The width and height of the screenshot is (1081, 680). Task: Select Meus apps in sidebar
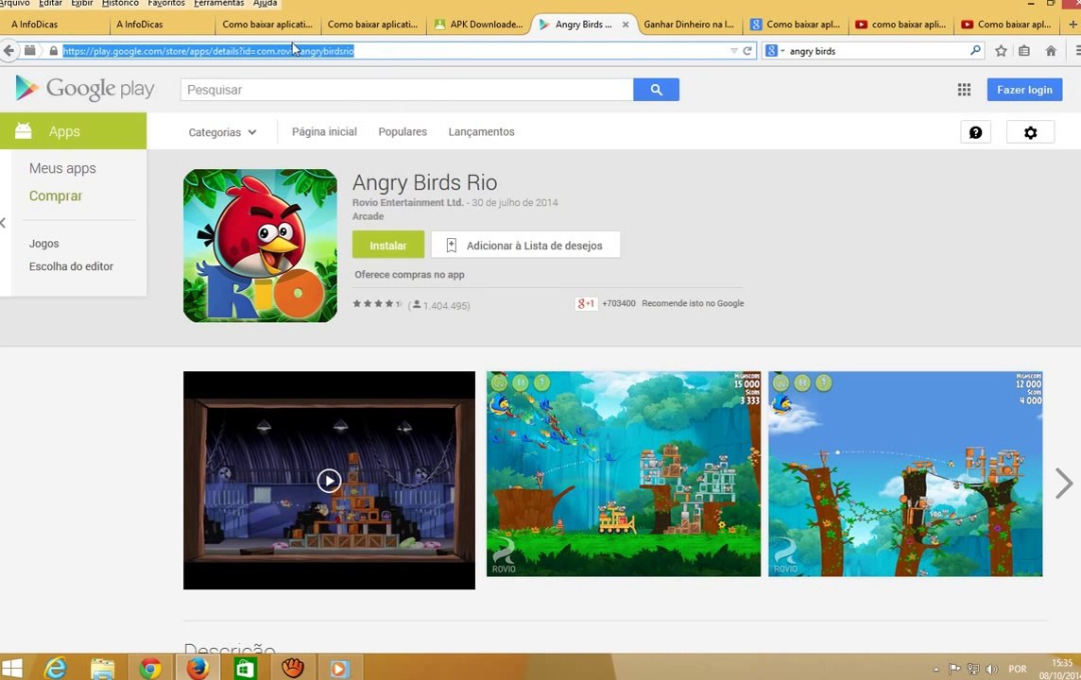click(x=62, y=168)
